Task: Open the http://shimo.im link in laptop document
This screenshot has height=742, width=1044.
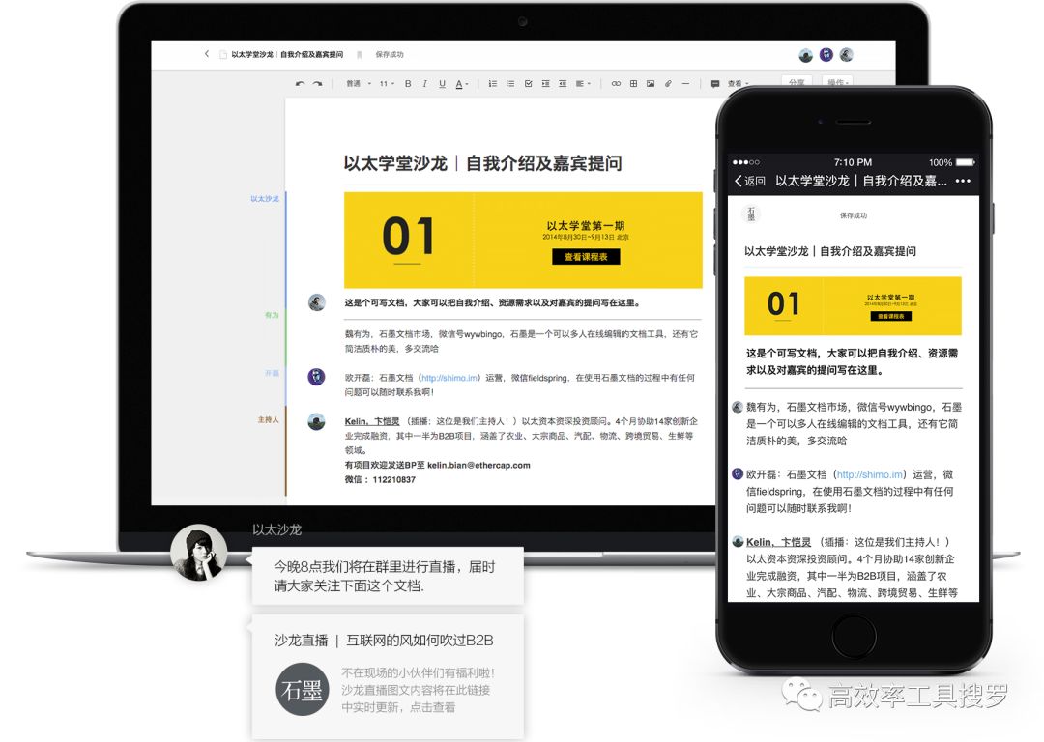Action: (x=449, y=378)
